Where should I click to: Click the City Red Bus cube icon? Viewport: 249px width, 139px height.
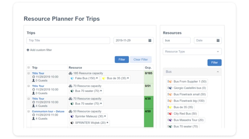click(171, 114)
